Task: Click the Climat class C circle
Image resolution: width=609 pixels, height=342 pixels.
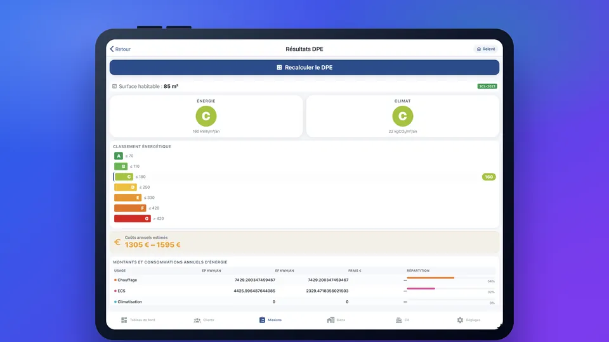Action: 403,117
